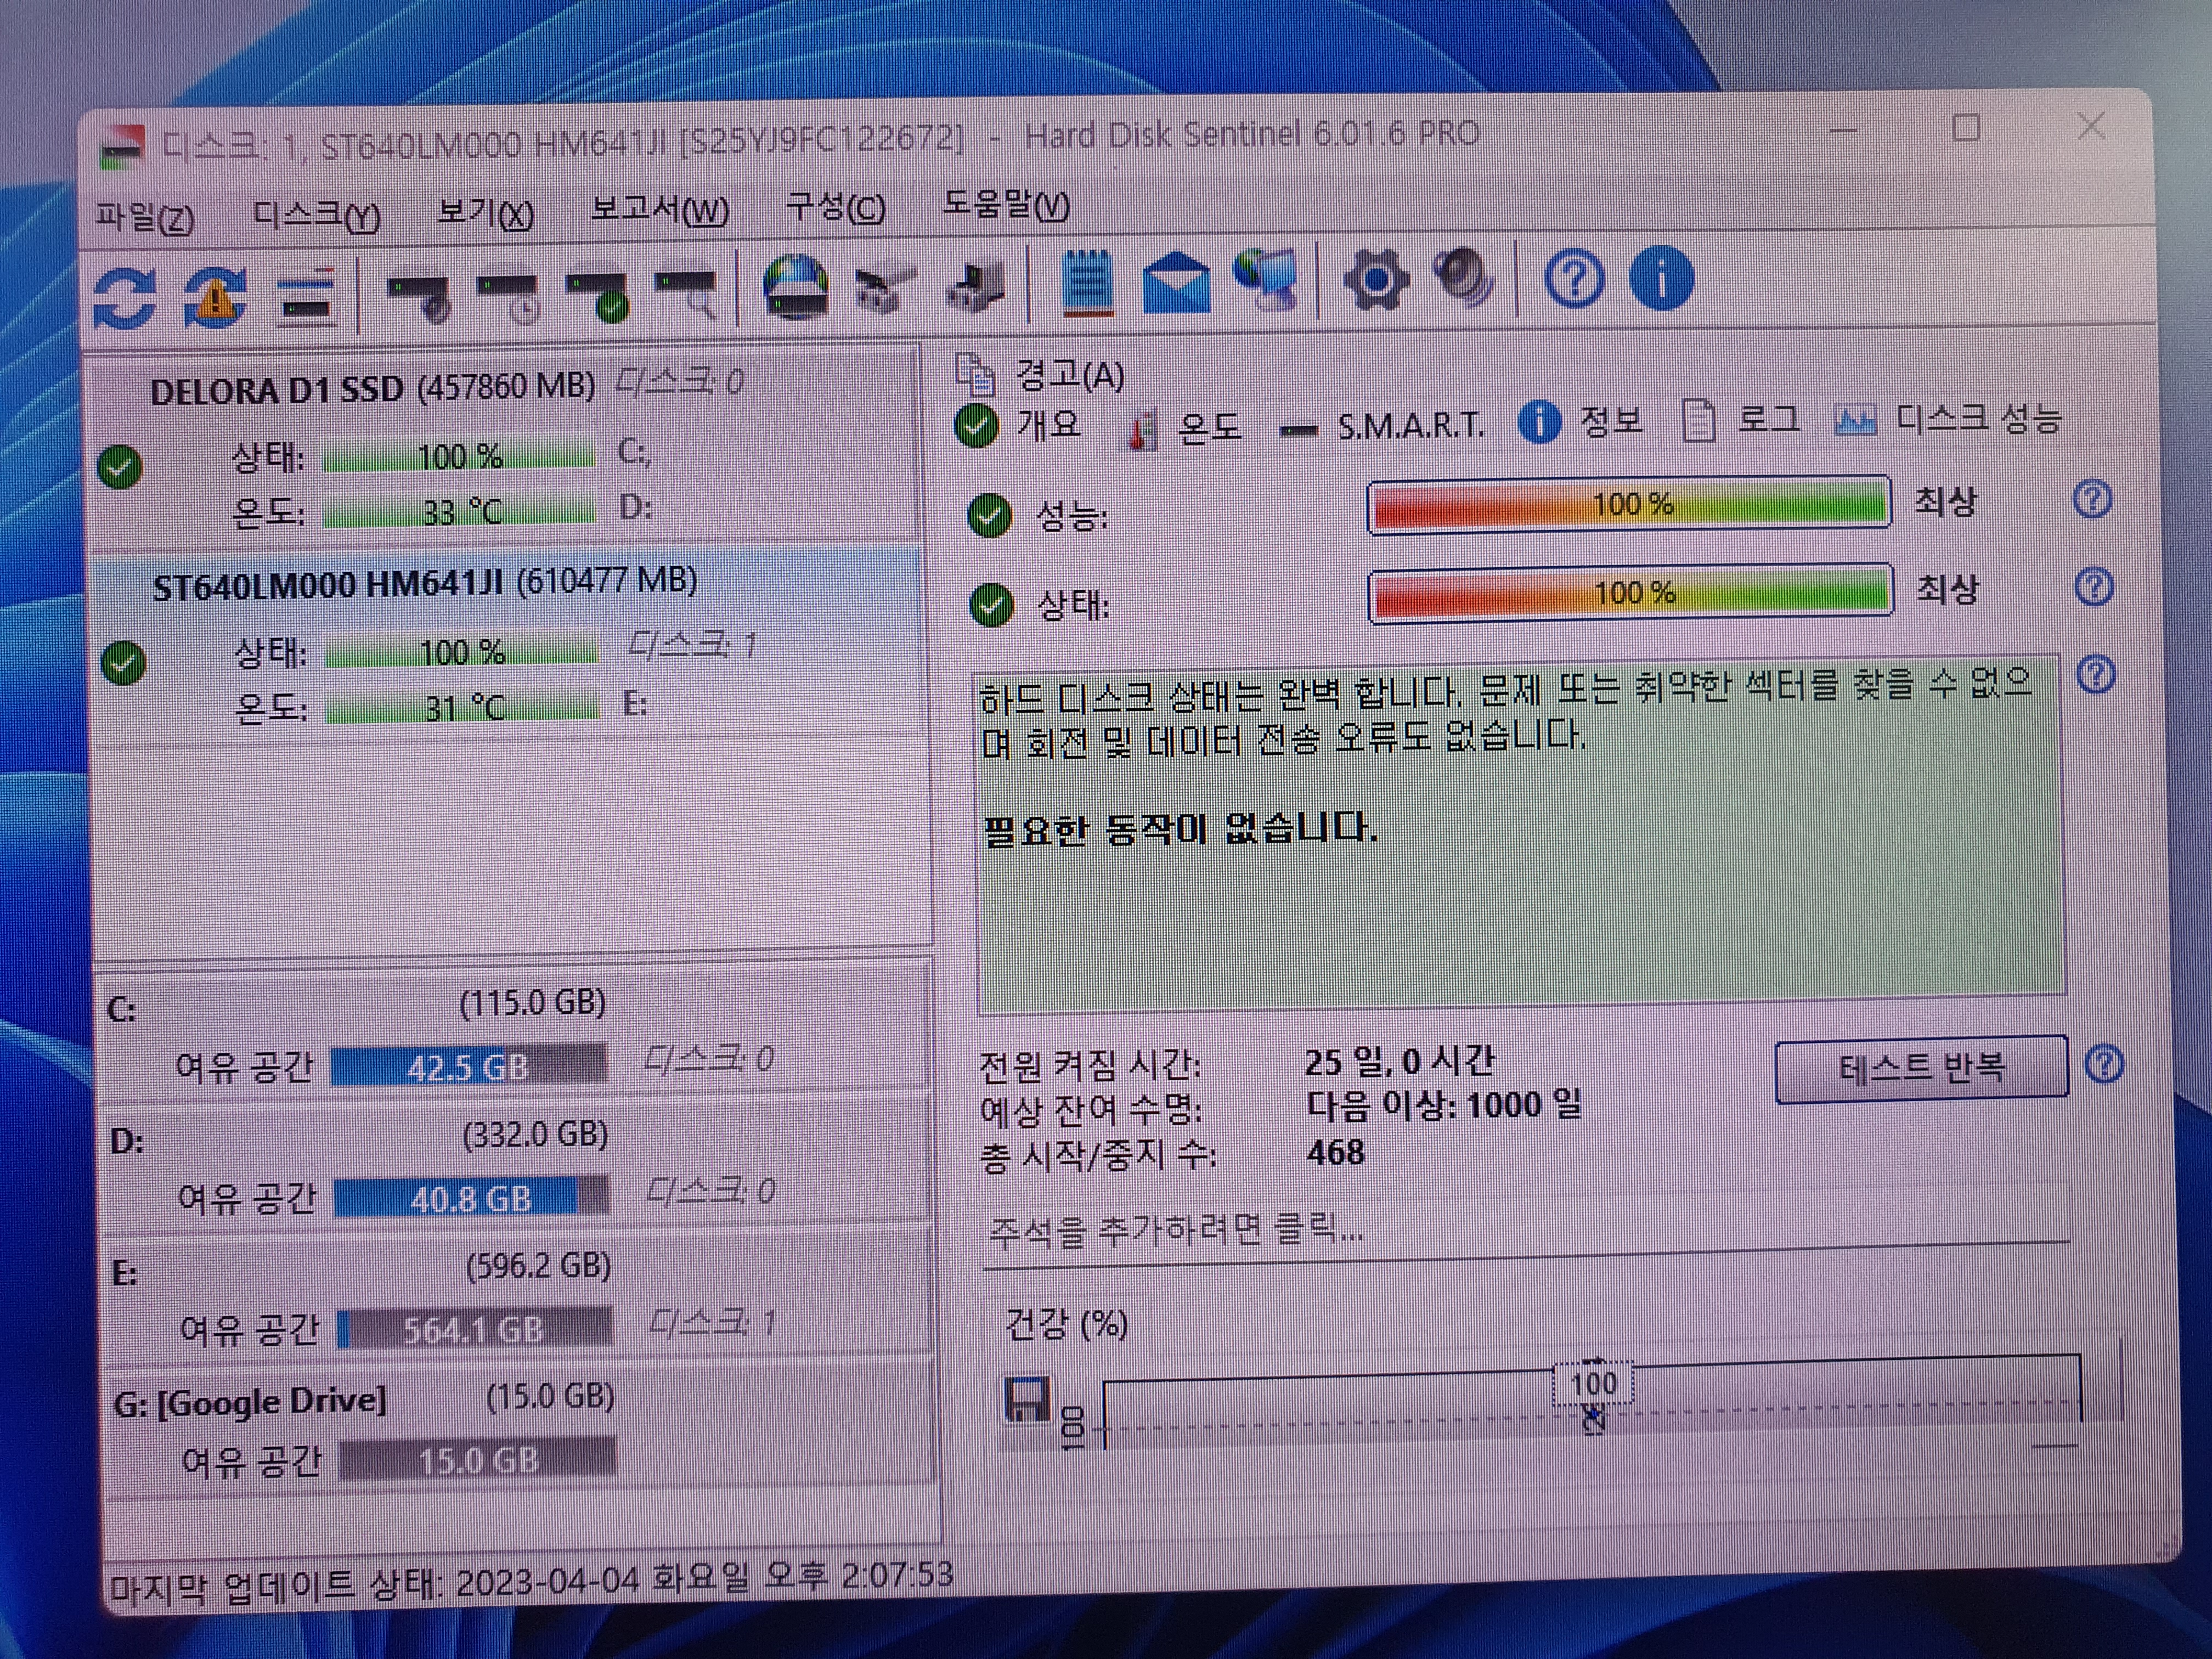Click help icon beside 성능 bar
The height and width of the screenshot is (1659, 2212).
click(2091, 499)
